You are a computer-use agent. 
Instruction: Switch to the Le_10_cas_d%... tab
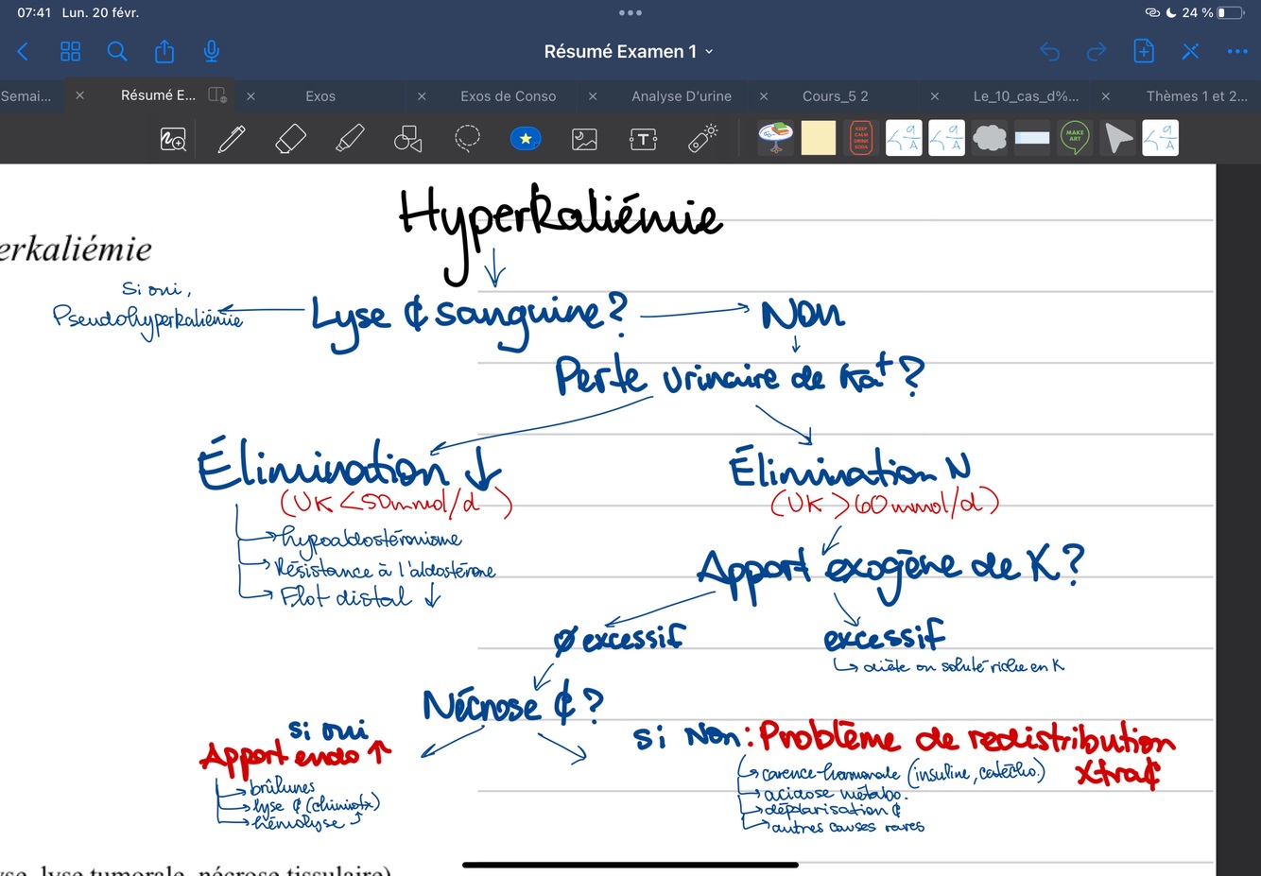coord(1026,96)
